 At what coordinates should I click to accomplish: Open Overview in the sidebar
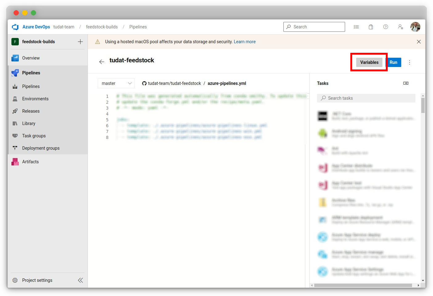pos(47,58)
